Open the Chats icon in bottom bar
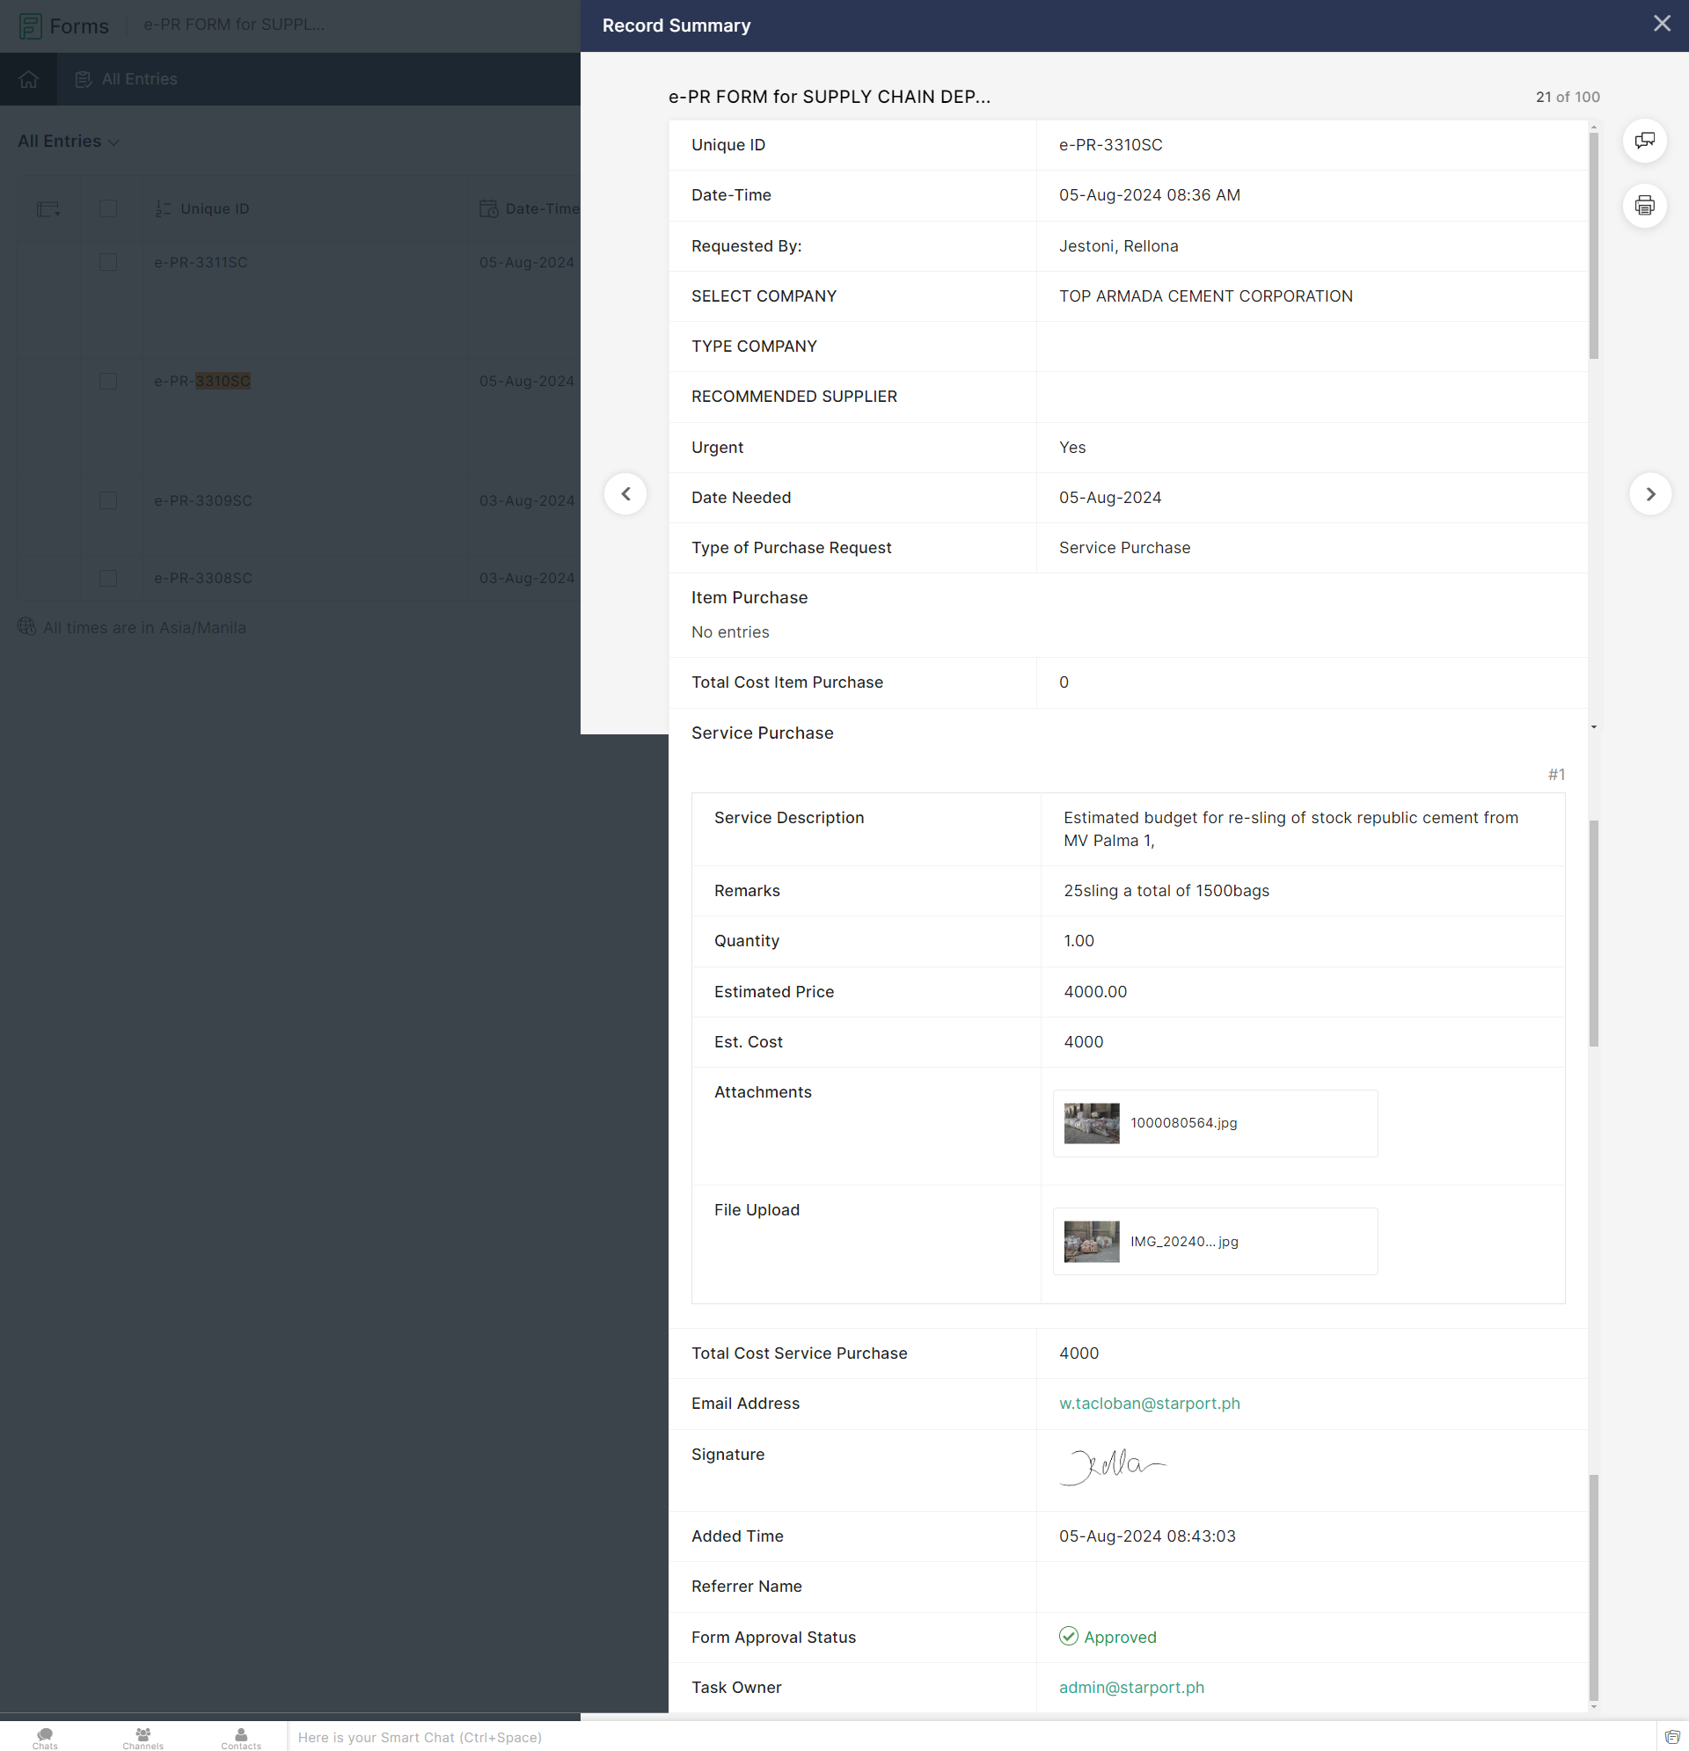This screenshot has width=1689, height=1751. pos(45,1737)
